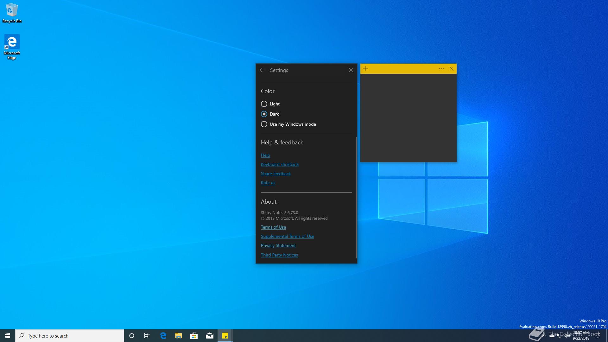
Task: Open Keyboard shortcuts link
Action: click(x=280, y=164)
